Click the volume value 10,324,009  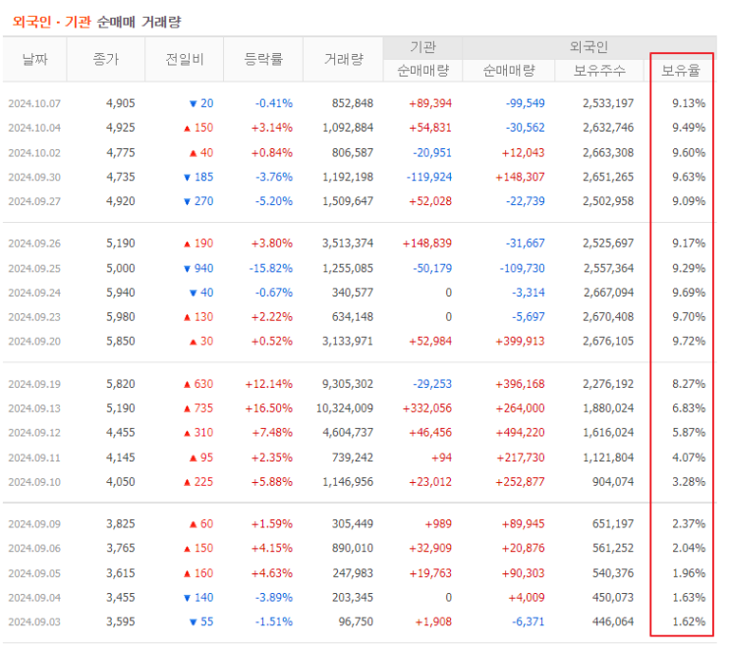(345, 408)
